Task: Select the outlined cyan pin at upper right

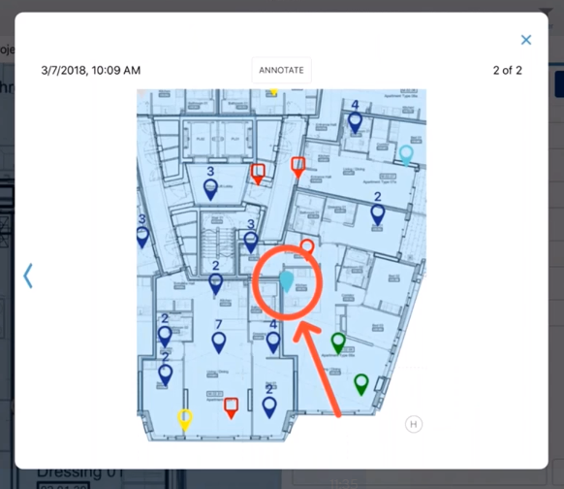Action: tap(406, 156)
